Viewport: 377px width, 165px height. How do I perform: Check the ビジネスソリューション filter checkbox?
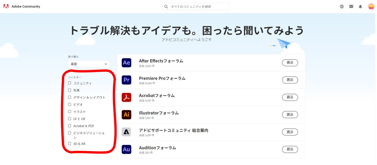[x=69, y=133]
